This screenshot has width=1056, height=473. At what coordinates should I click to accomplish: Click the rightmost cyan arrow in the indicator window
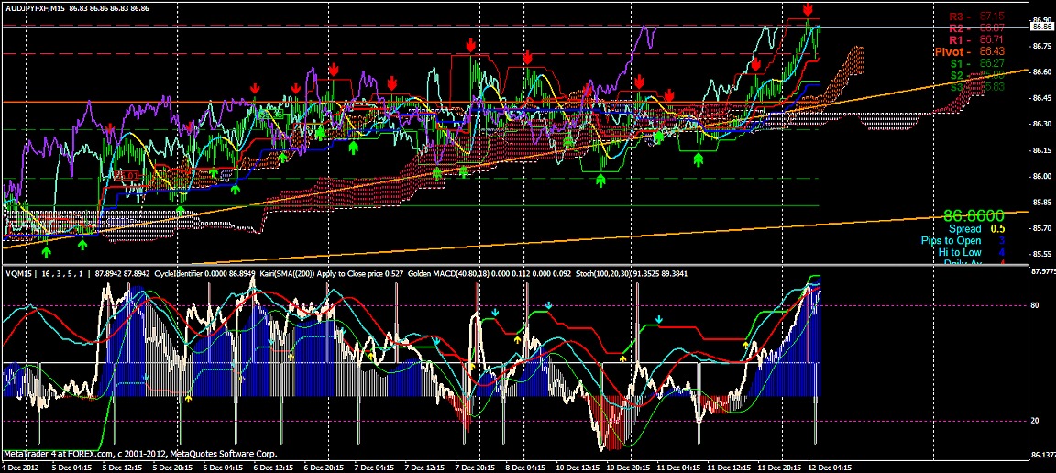click(659, 320)
